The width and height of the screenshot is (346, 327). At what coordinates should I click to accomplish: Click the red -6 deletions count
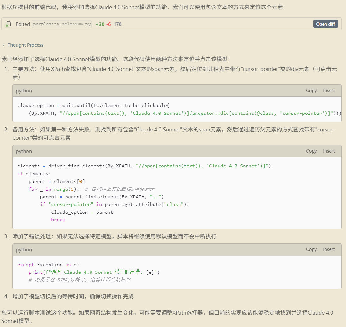[x=108, y=24]
